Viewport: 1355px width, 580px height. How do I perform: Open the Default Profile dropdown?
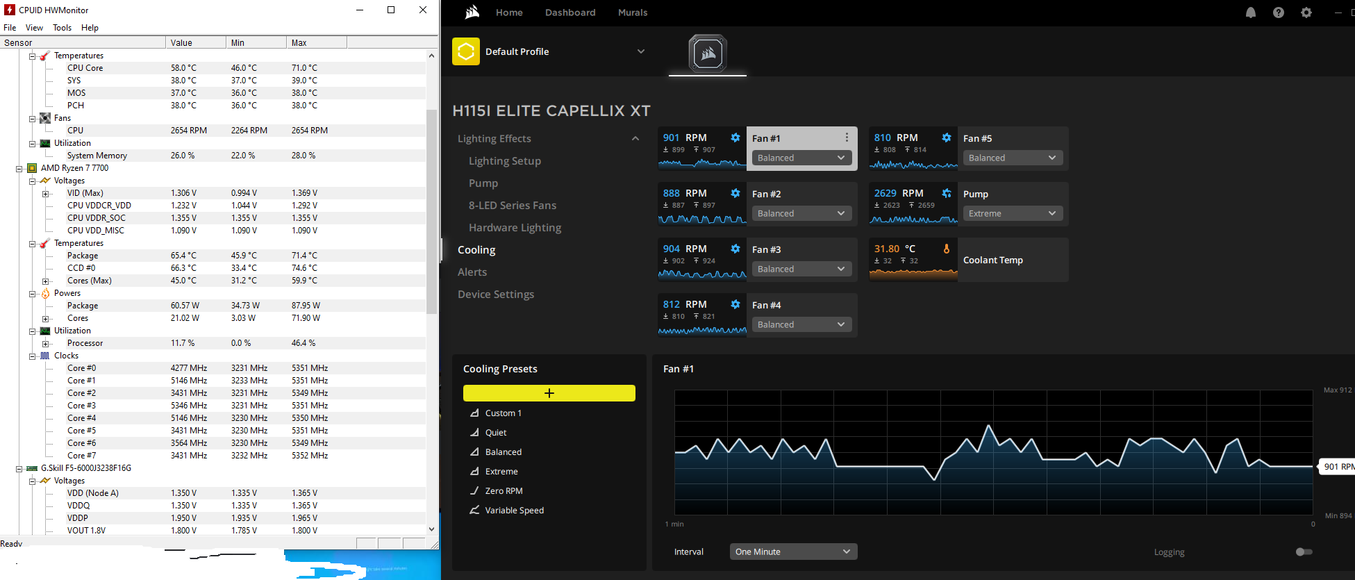tap(640, 51)
